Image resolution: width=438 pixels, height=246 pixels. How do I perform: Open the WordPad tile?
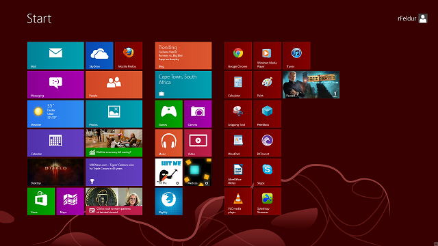tap(238, 143)
